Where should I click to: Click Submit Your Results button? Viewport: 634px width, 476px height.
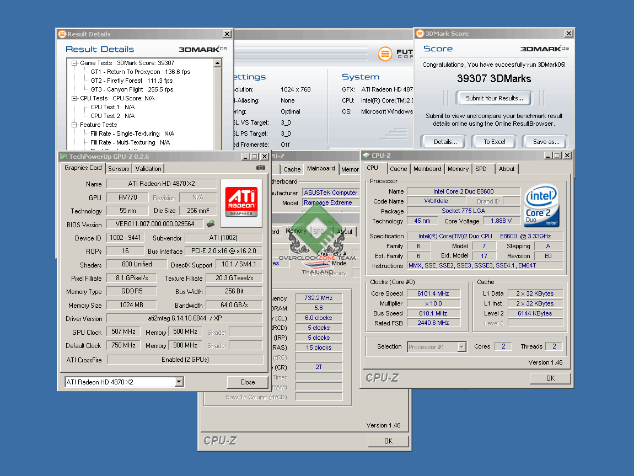tap(494, 98)
